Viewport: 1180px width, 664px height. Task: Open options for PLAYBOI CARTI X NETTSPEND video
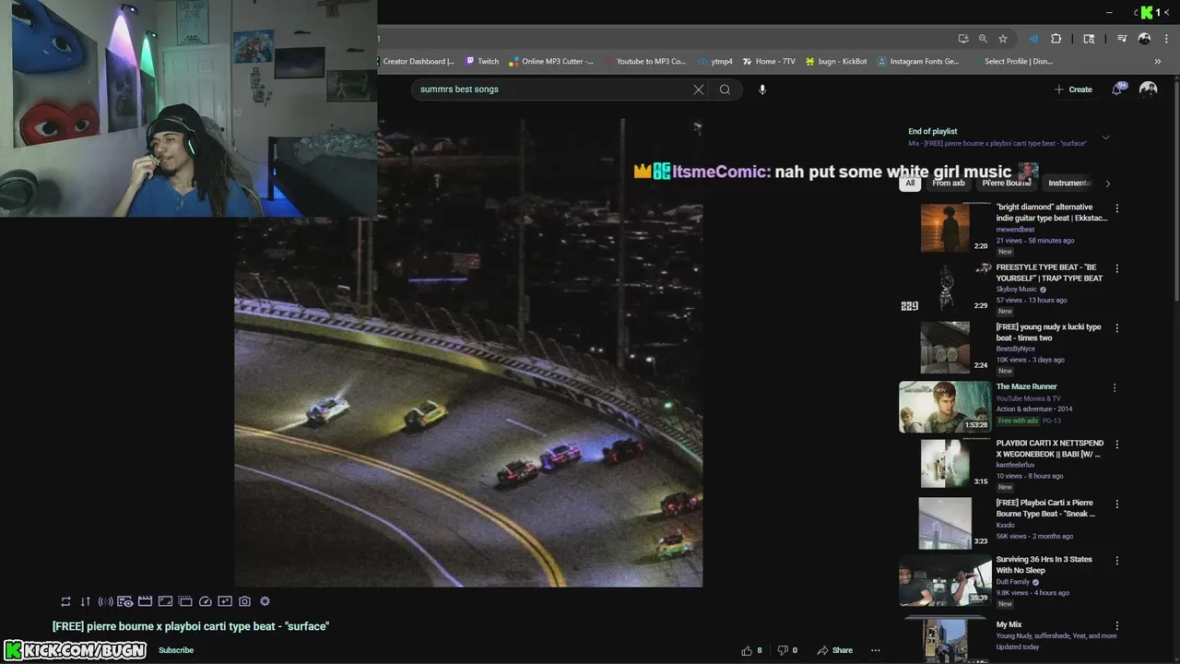pyautogui.click(x=1116, y=445)
